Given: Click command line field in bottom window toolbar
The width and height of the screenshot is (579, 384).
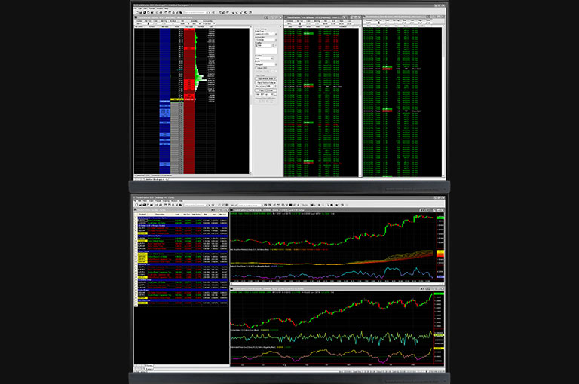Looking at the screenshot, I should [x=195, y=205].
